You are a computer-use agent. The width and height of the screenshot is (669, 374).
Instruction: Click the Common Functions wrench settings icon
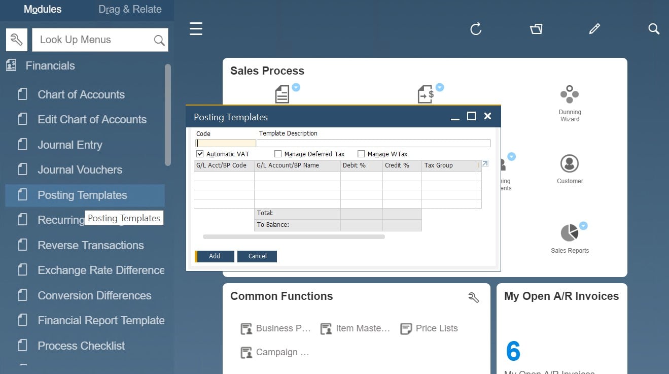coord(473,297)
